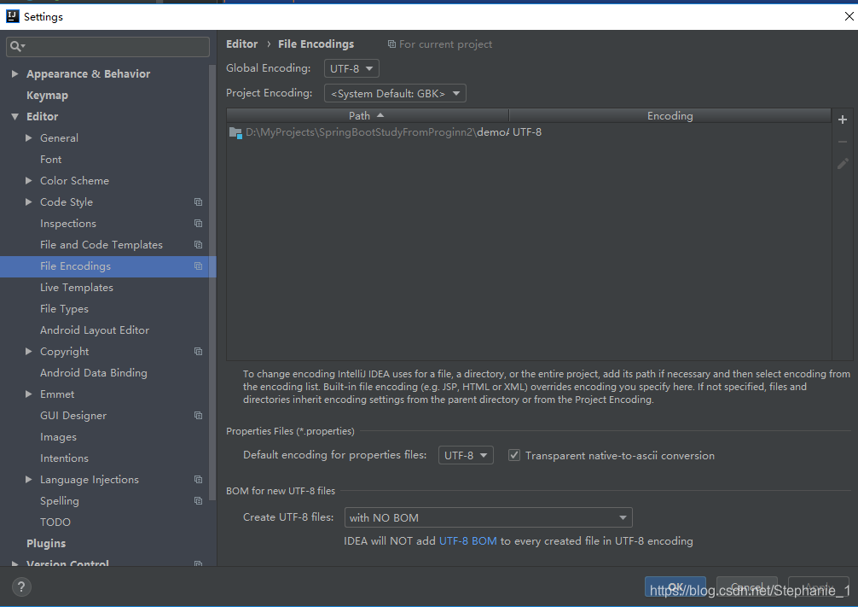This screenshot has height=607, width=858.
Task: Click project-level icon beside Spelling
Action: (198, 501)
